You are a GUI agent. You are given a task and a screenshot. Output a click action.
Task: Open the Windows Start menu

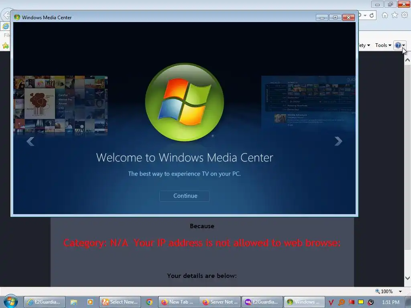tap(10, 302)
